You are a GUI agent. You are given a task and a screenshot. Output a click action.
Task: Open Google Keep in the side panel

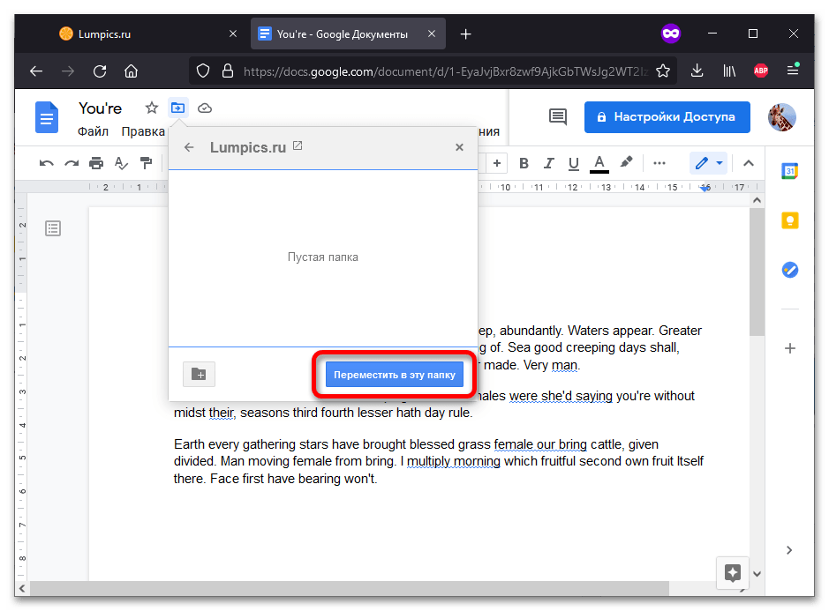[x=790, y=220]
